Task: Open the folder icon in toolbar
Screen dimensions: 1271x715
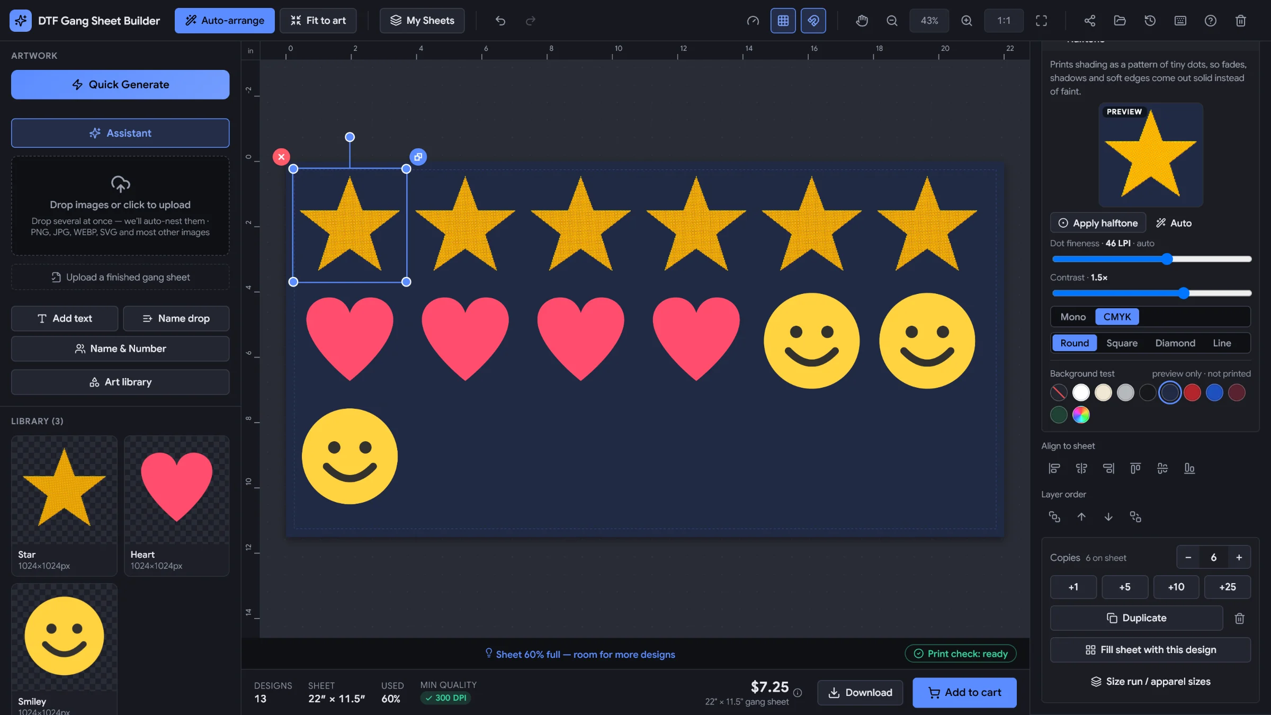Action: pos(1120,21)
